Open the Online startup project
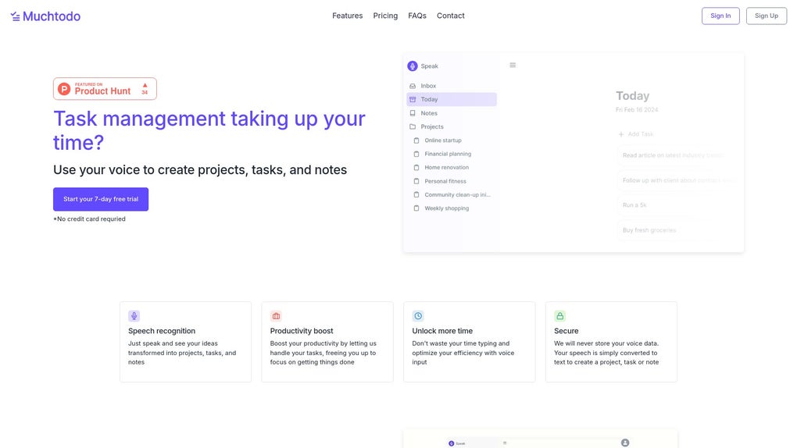The height and width of the screenshot is (448, 797). [x=443, y=140]
